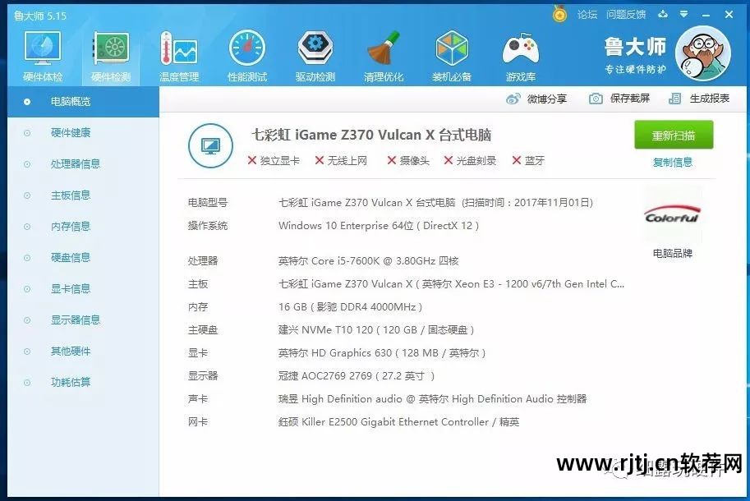Click 保存截屏 to save a screenshot
The height and width of the screenshot is (501, 750).
coord(619,99)
